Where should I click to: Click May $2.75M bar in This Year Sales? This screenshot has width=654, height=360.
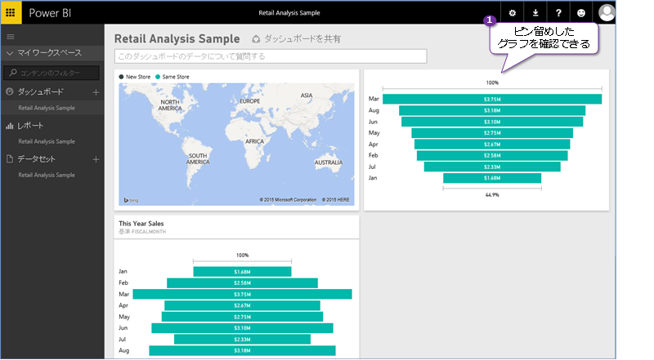coord(242,317)
